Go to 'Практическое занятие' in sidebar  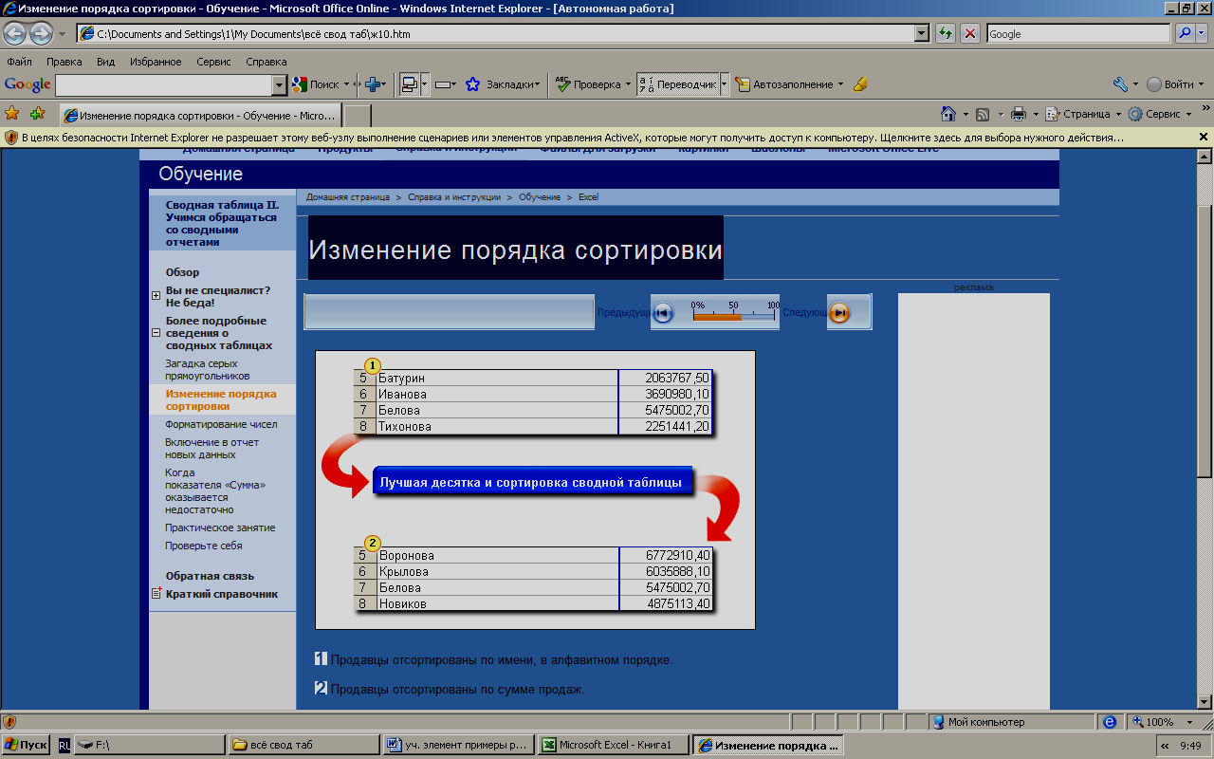(x=220, y=528)
